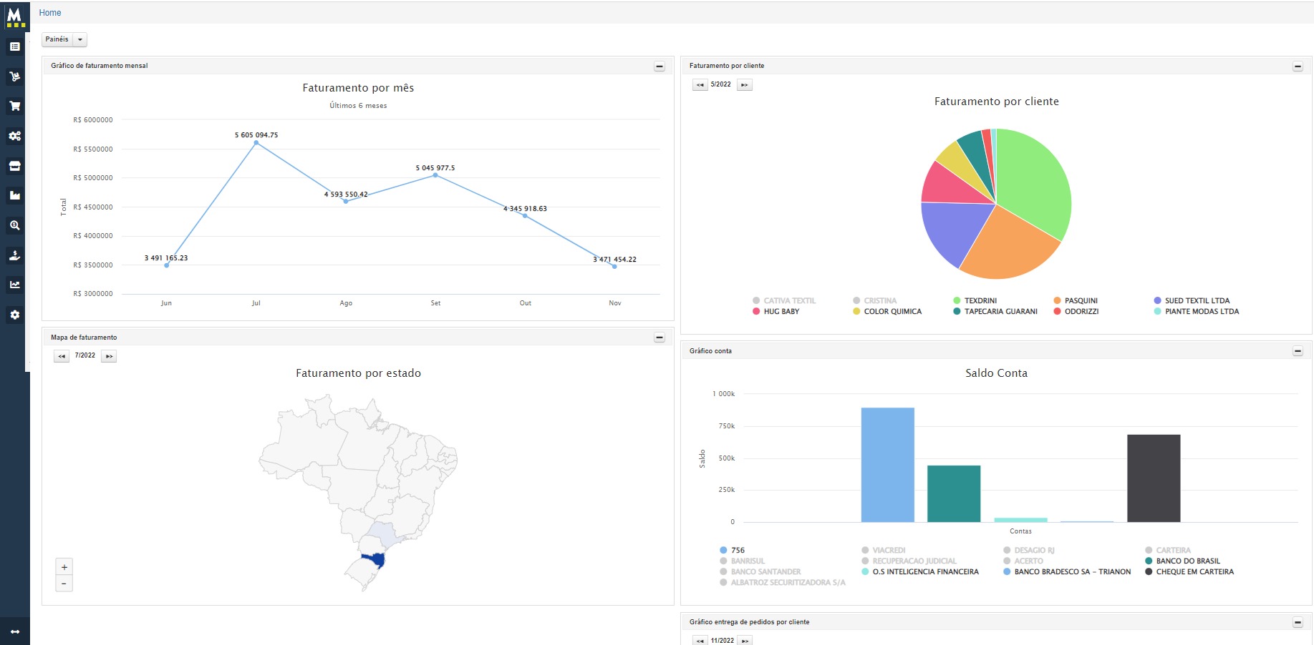Toggle CATIVA TEXTIL series in pie legend
Screen dimensions: 1314x645
(x=789, y=300)
